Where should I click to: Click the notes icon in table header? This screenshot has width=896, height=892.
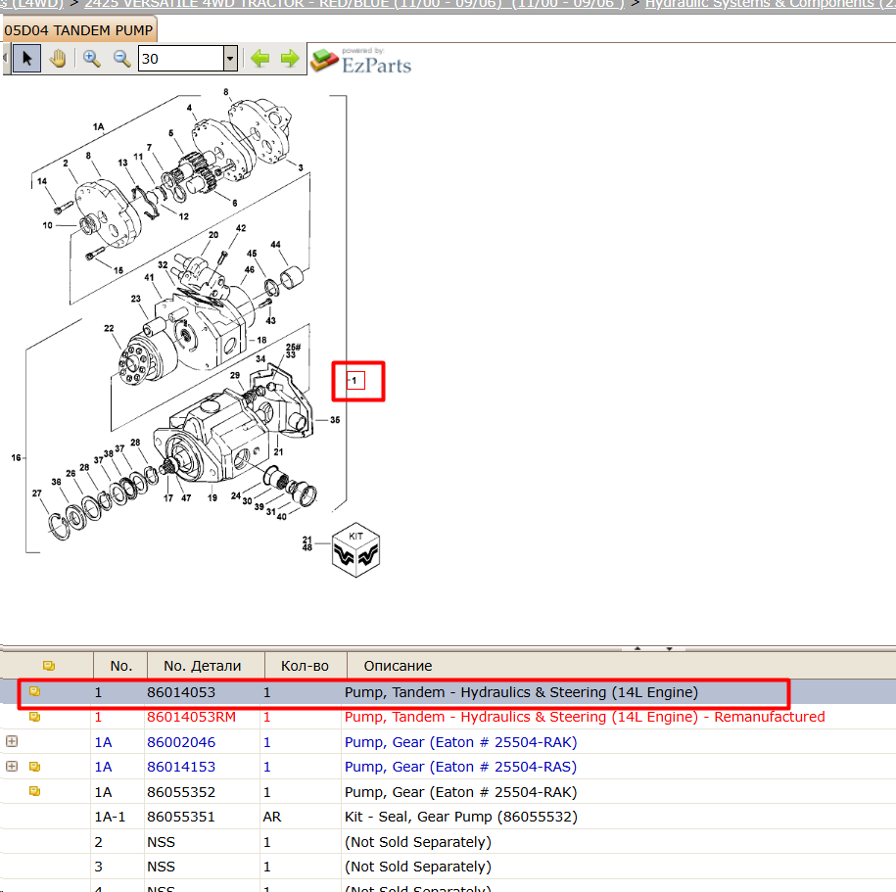coord(49,666)
